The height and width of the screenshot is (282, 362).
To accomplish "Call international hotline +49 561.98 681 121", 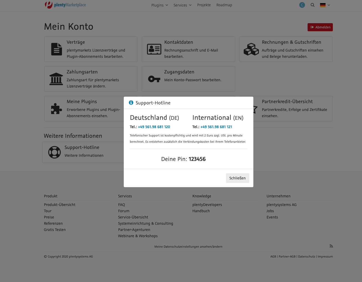I will pos(216,127).
